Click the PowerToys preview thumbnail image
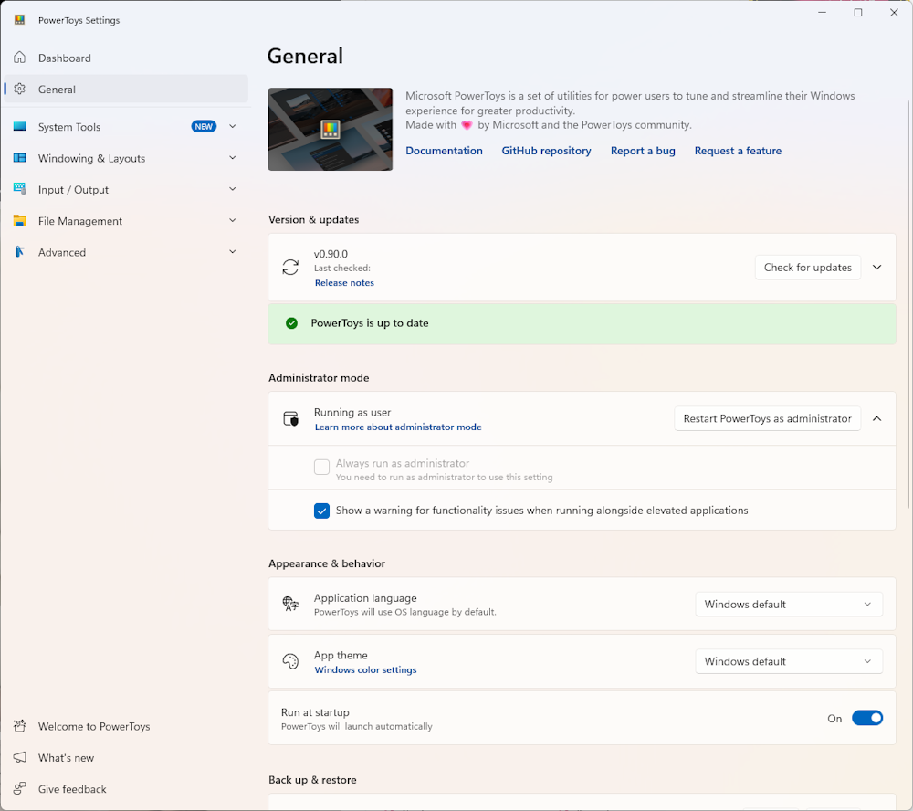Viewport: 913px width, 811px height. (x=331, y=130)
